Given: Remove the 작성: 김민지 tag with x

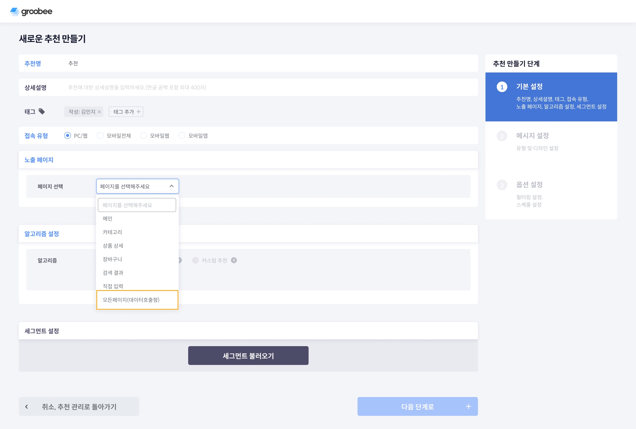Looking at the screenshot, I should [x=99, y=112].
